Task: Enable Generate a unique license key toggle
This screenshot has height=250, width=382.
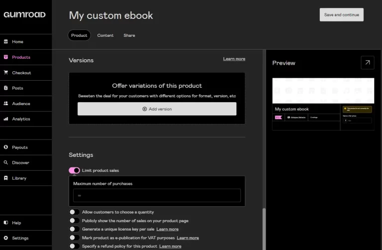Action: pos(74,229)
